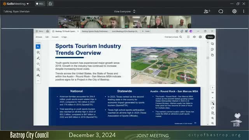Open the Acrobat help icon
This screenshot has height=140, width=249.
[x=177, y=31]
